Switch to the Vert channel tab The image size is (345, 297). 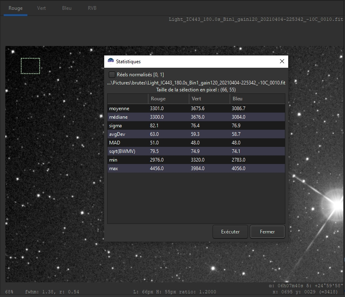[41, 8]
